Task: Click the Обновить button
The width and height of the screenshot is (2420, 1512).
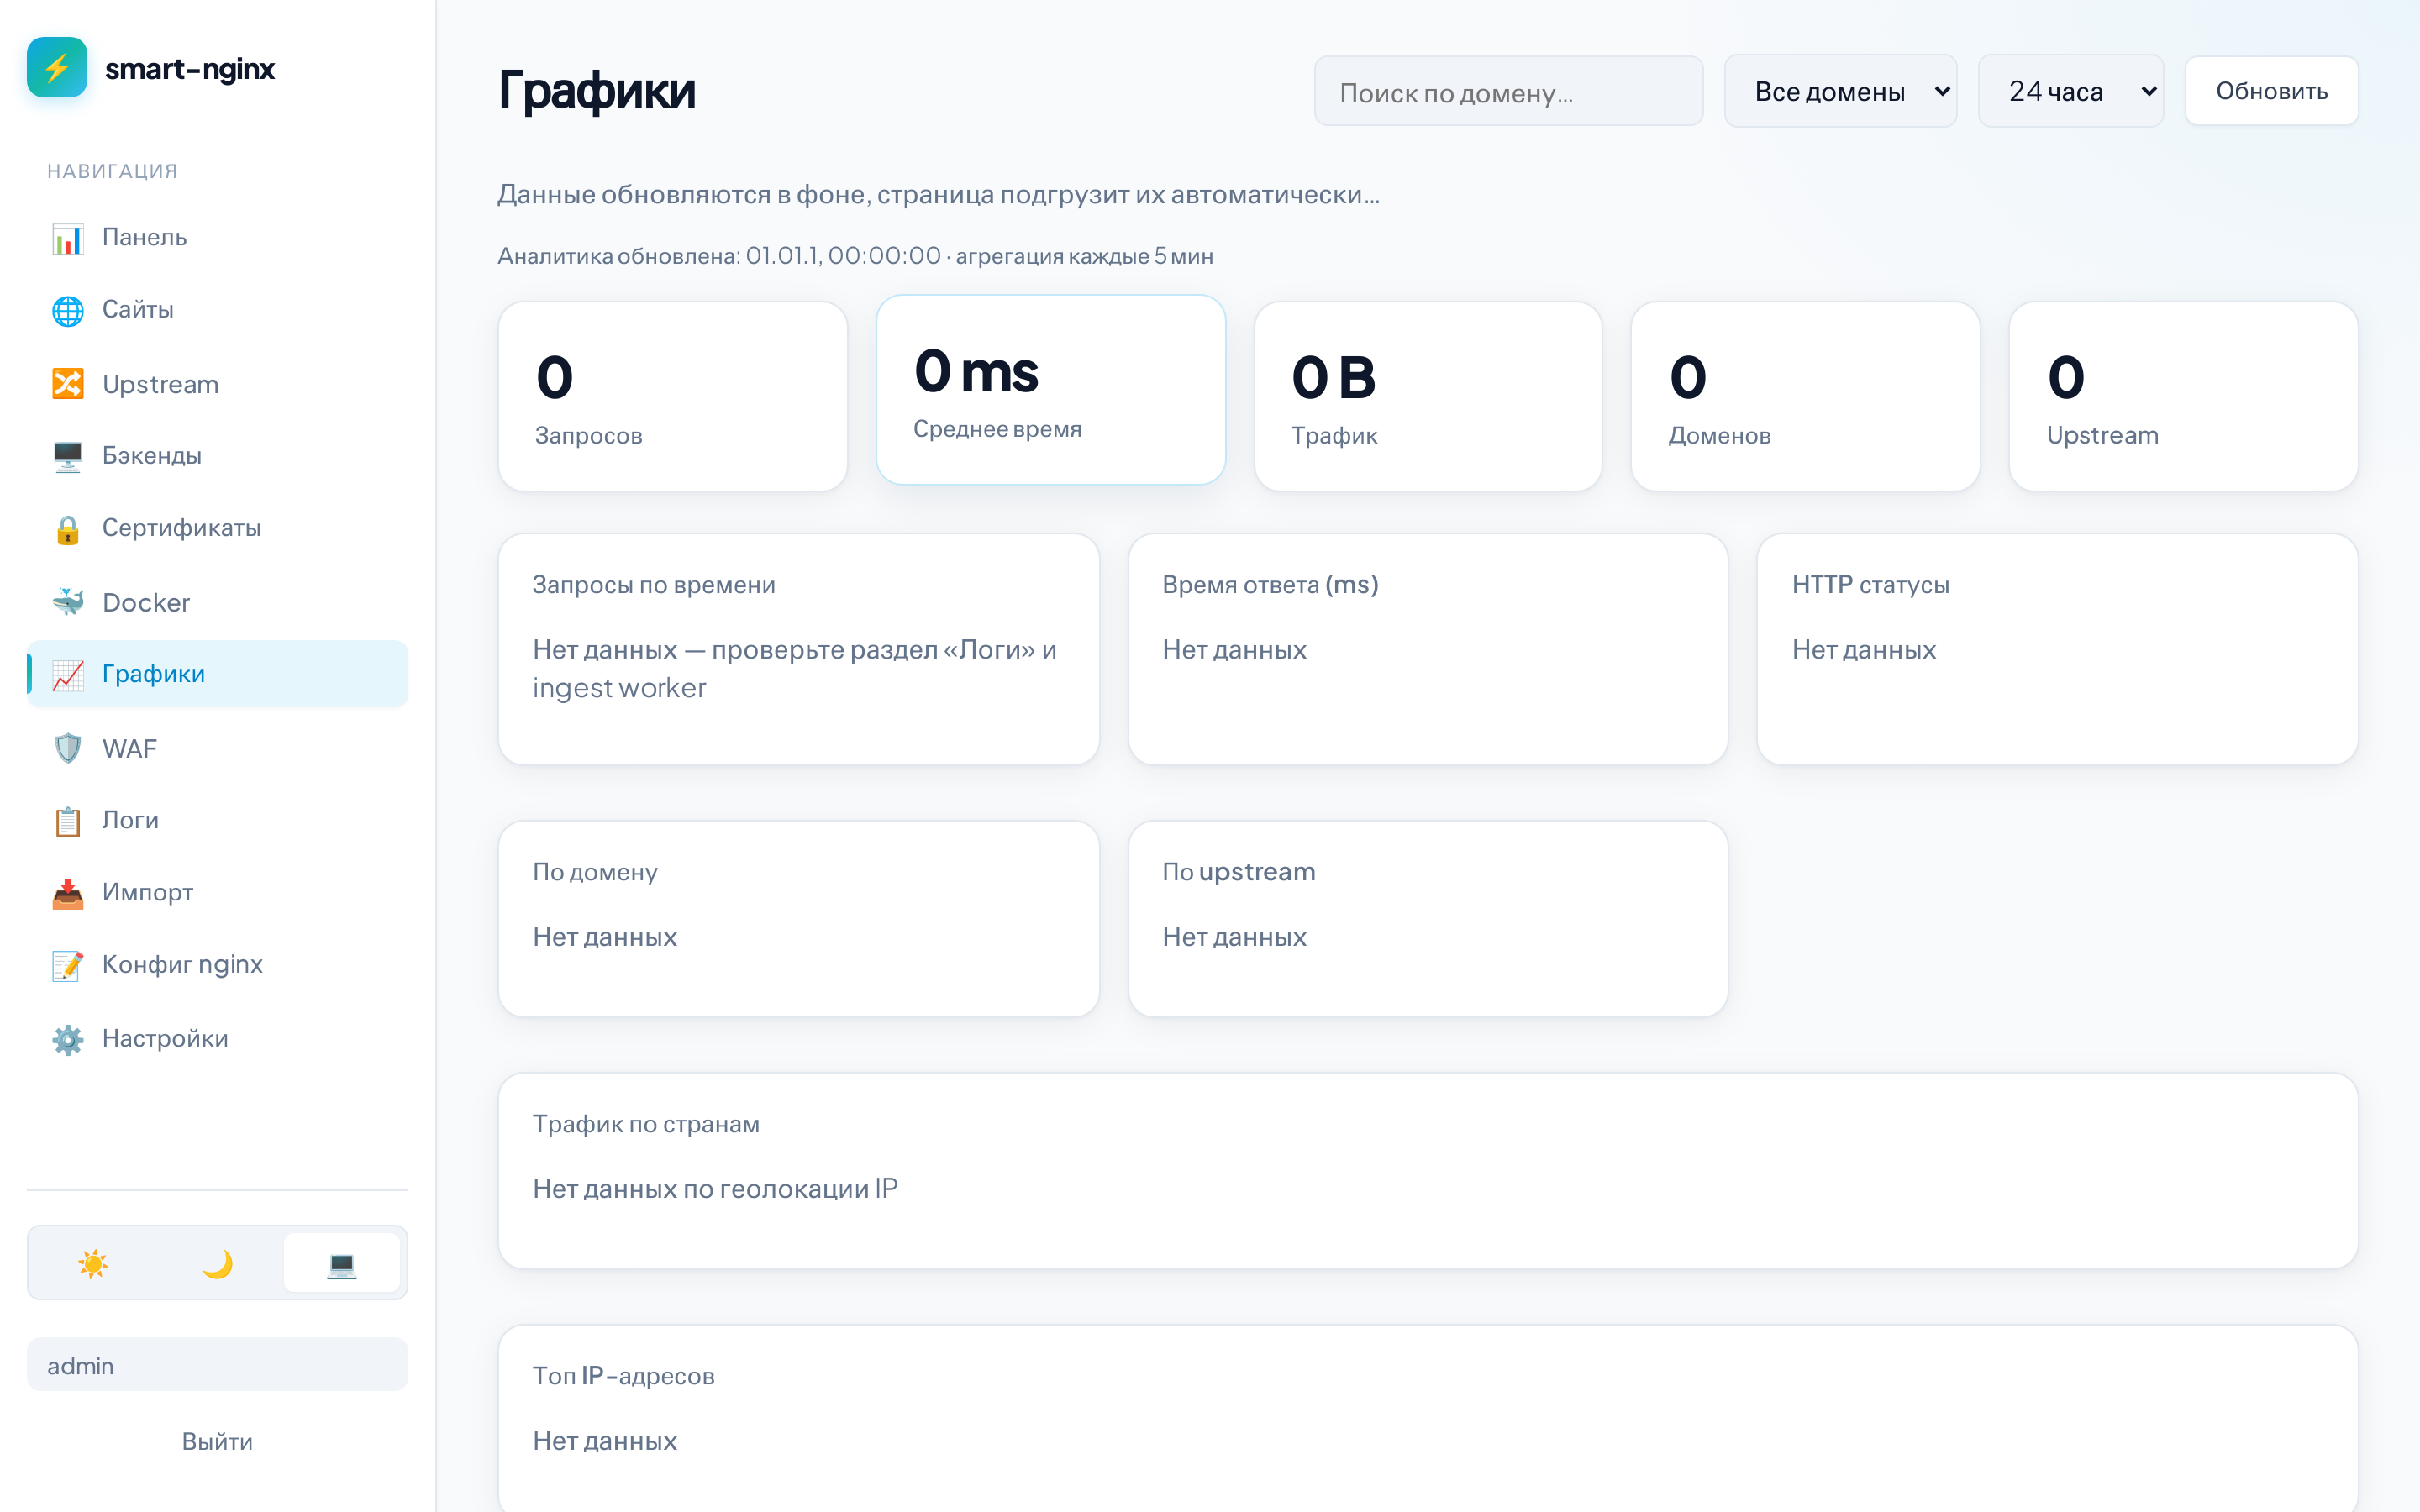Action: click(2271, 91)
